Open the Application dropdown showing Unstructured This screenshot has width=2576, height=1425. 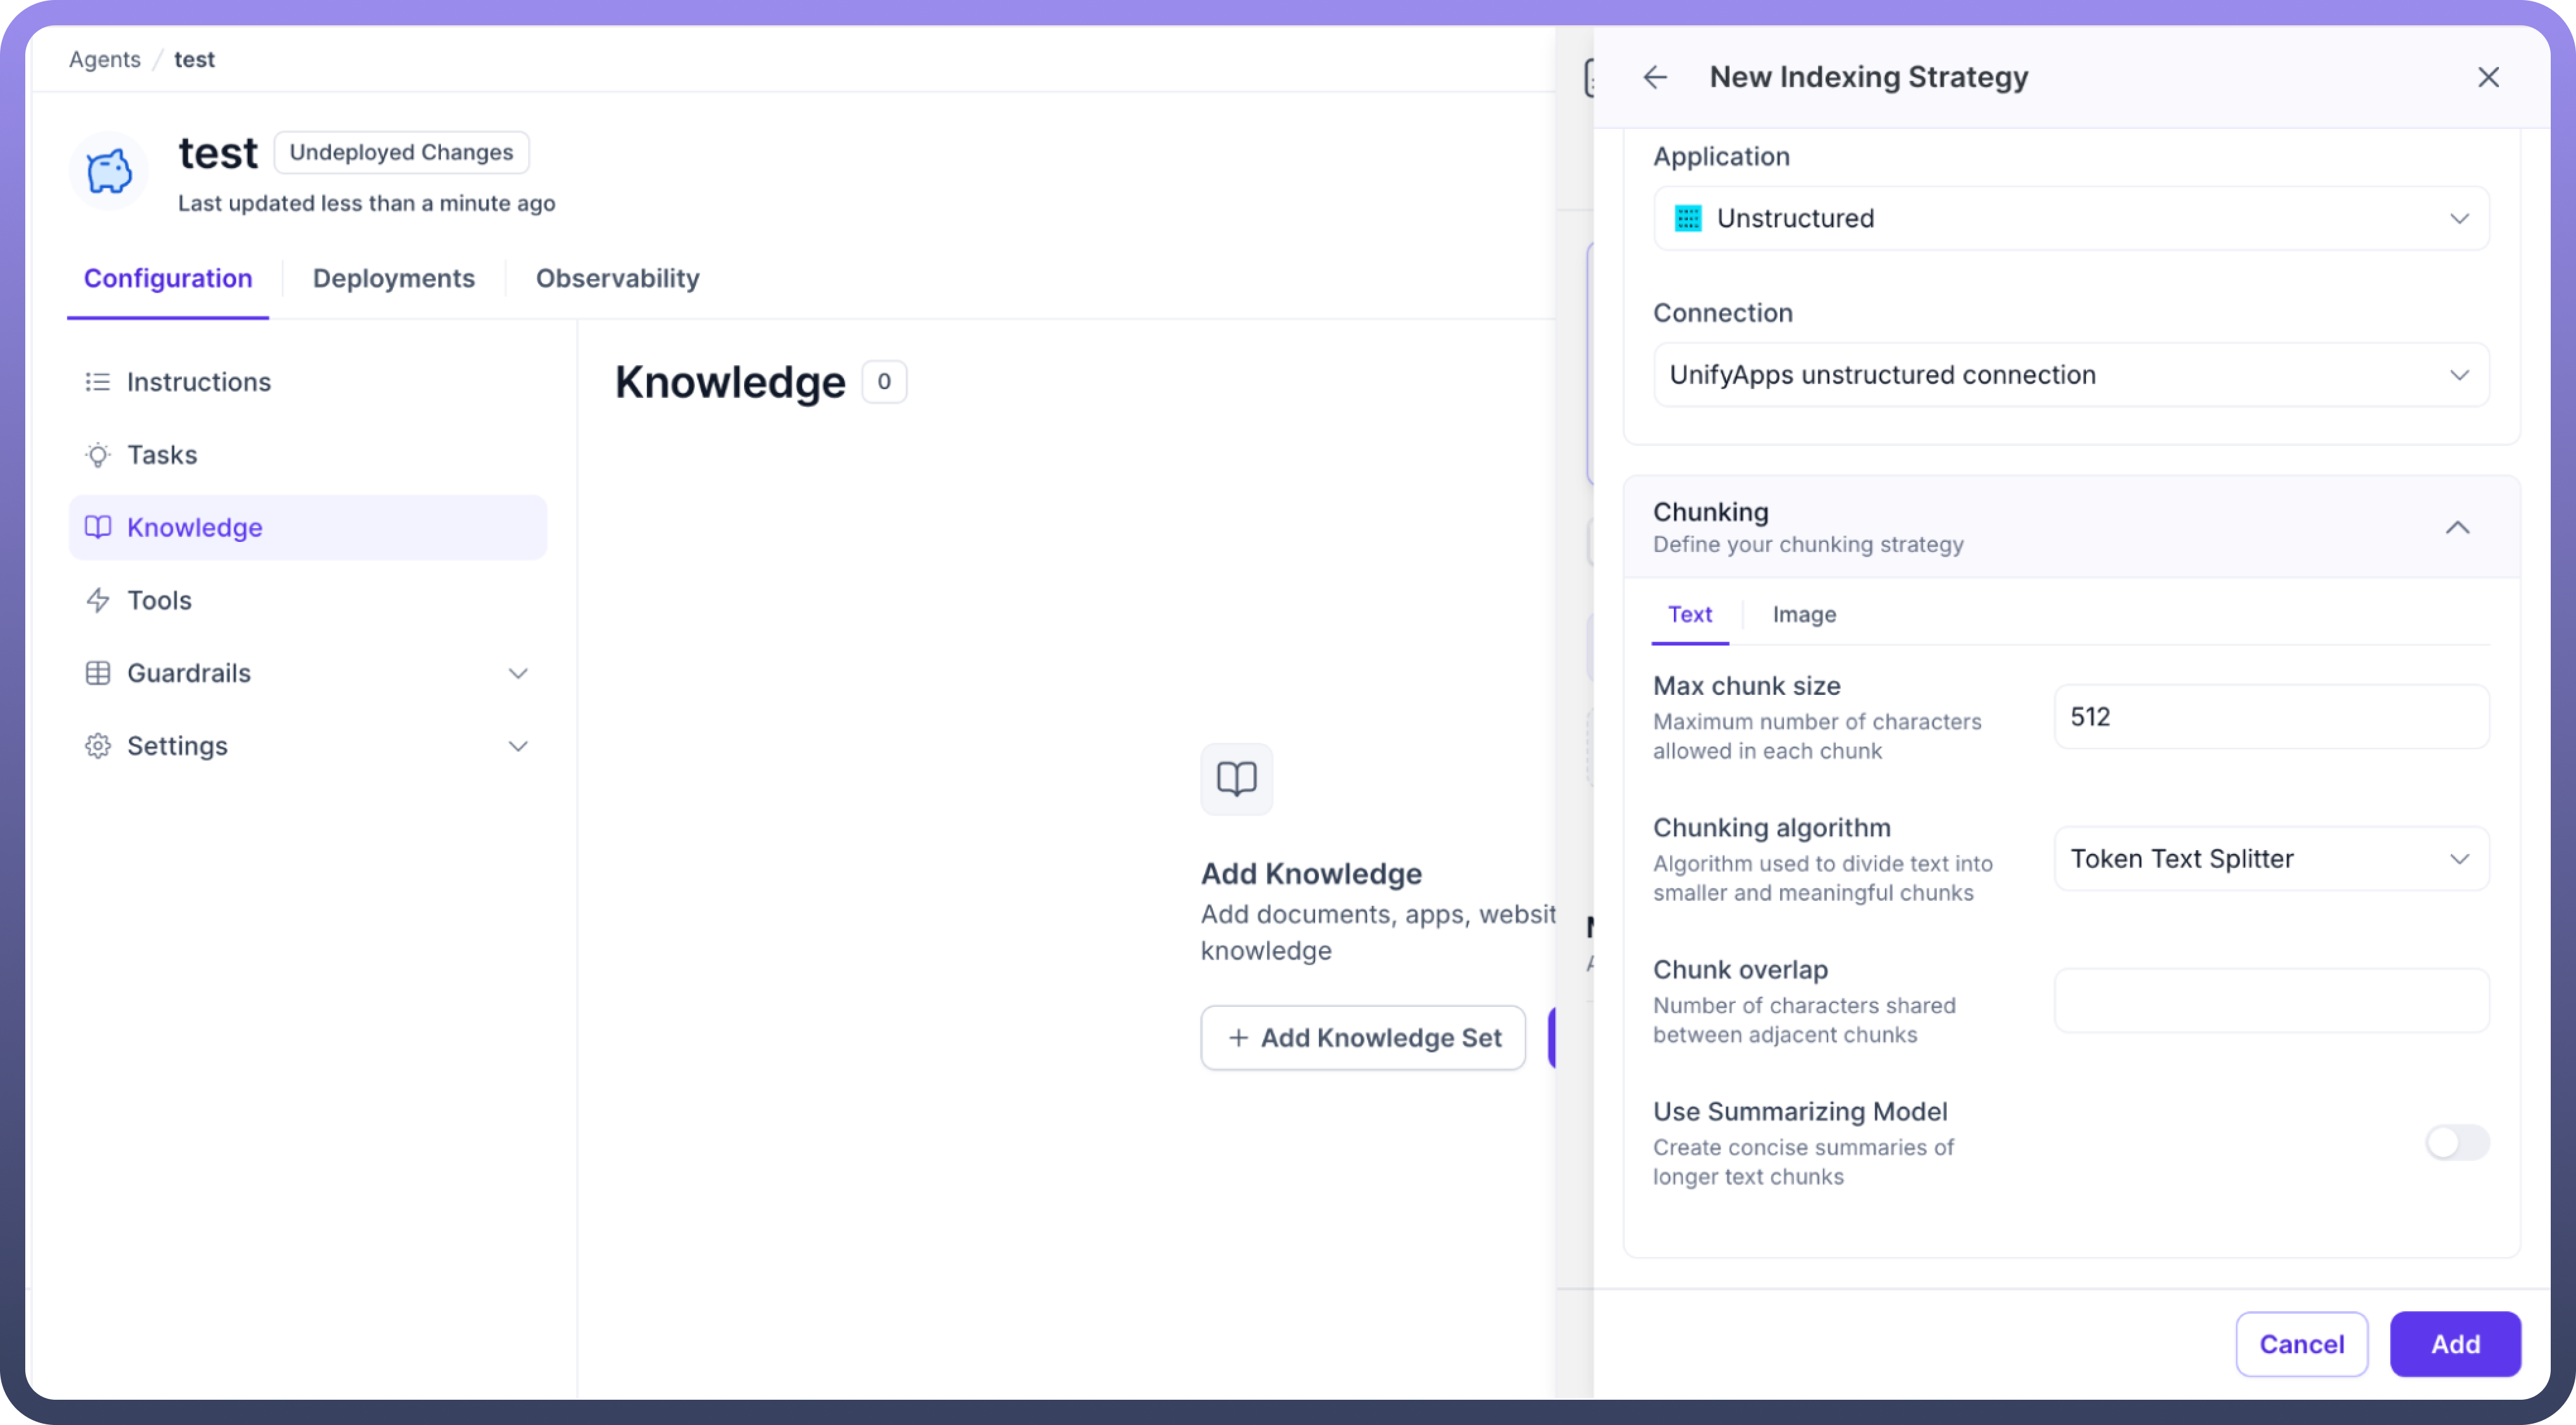click(x=2070, y=218)
